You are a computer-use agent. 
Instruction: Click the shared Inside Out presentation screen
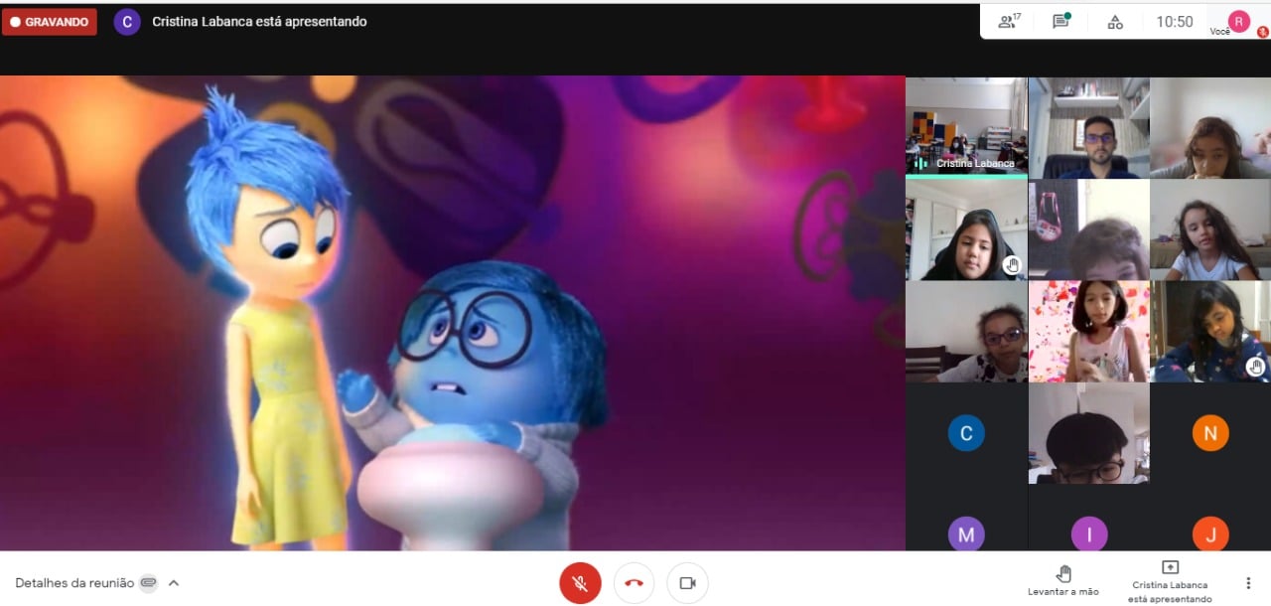[x=453, y=313]
